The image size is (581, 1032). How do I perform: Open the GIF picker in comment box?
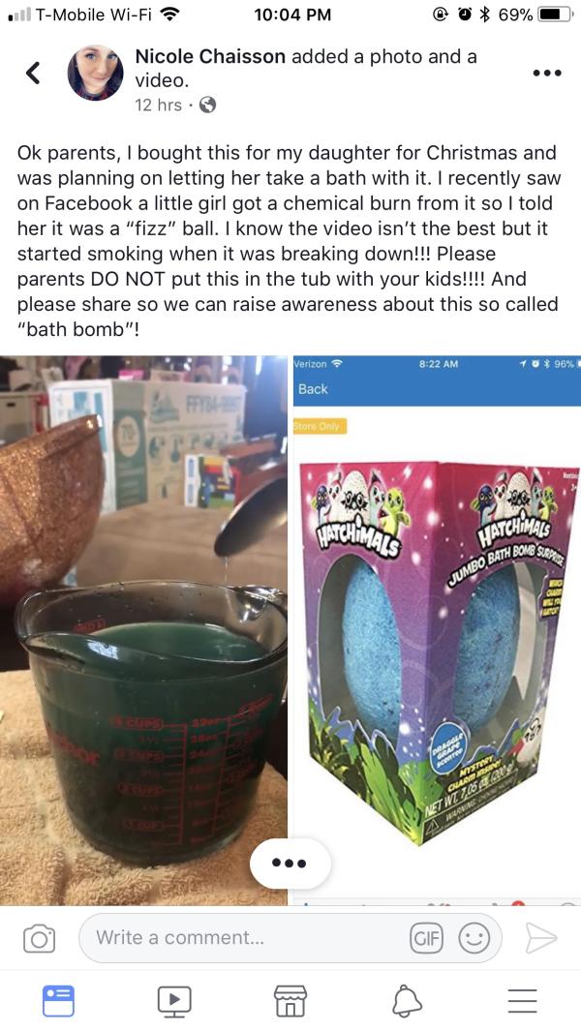tap(426, 938)
